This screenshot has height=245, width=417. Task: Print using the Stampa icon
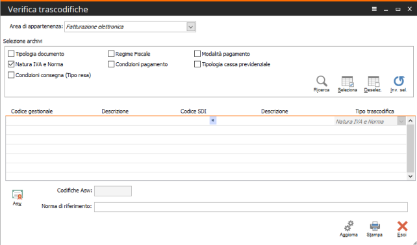(375, 226)
